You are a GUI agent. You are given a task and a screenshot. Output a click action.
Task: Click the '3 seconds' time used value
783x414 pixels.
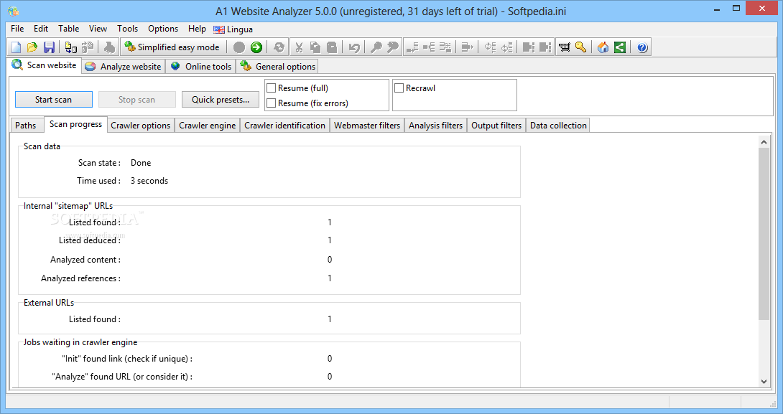[149, 181]
